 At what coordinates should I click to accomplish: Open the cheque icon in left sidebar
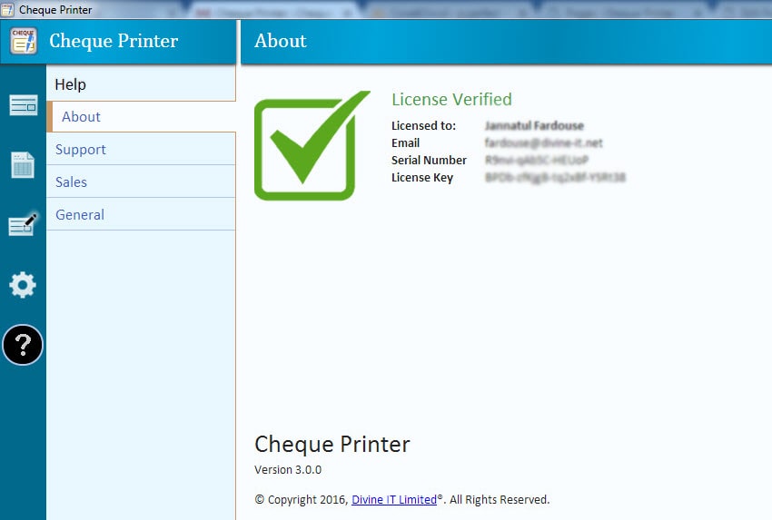point(23,106)
